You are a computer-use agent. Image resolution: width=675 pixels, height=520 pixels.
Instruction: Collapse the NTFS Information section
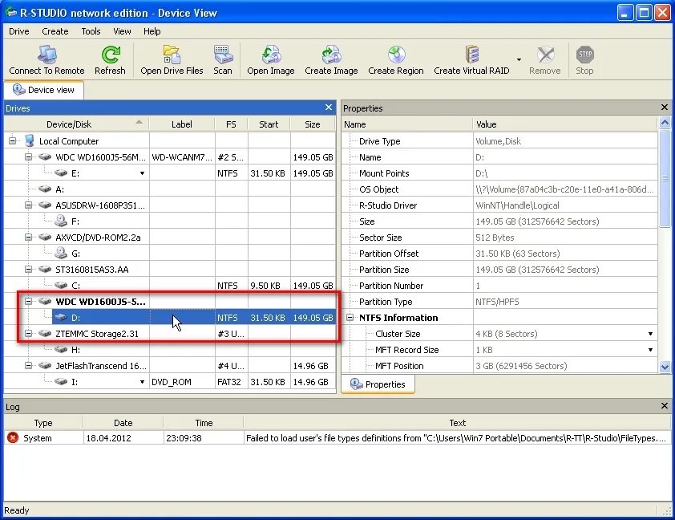coord(350,318)
